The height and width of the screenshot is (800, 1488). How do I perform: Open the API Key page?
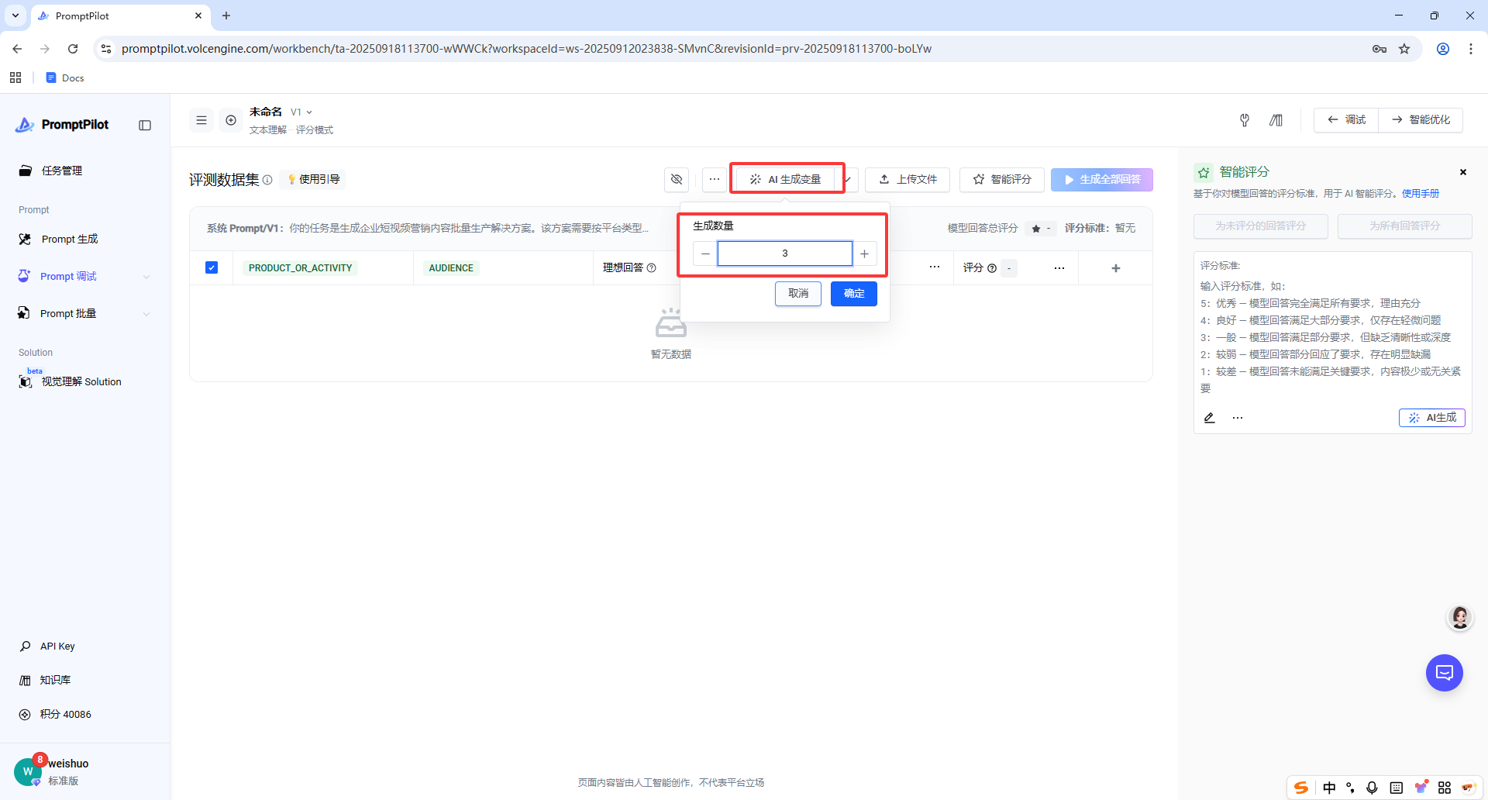pyautogui.click(x=57, y=646)
